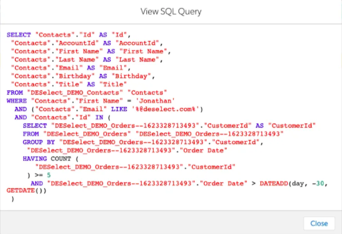Click the 'Jonathan' string value
This screenshot has width=342, height=234.
[x=155, y=101]
